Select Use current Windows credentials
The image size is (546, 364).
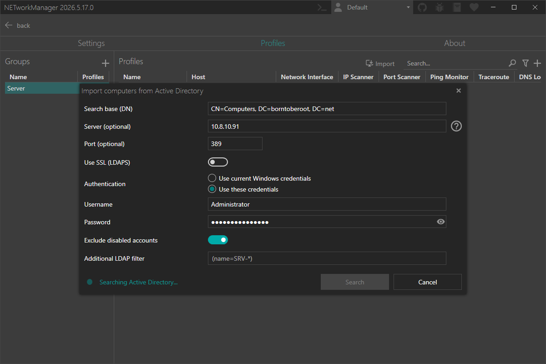259,178
